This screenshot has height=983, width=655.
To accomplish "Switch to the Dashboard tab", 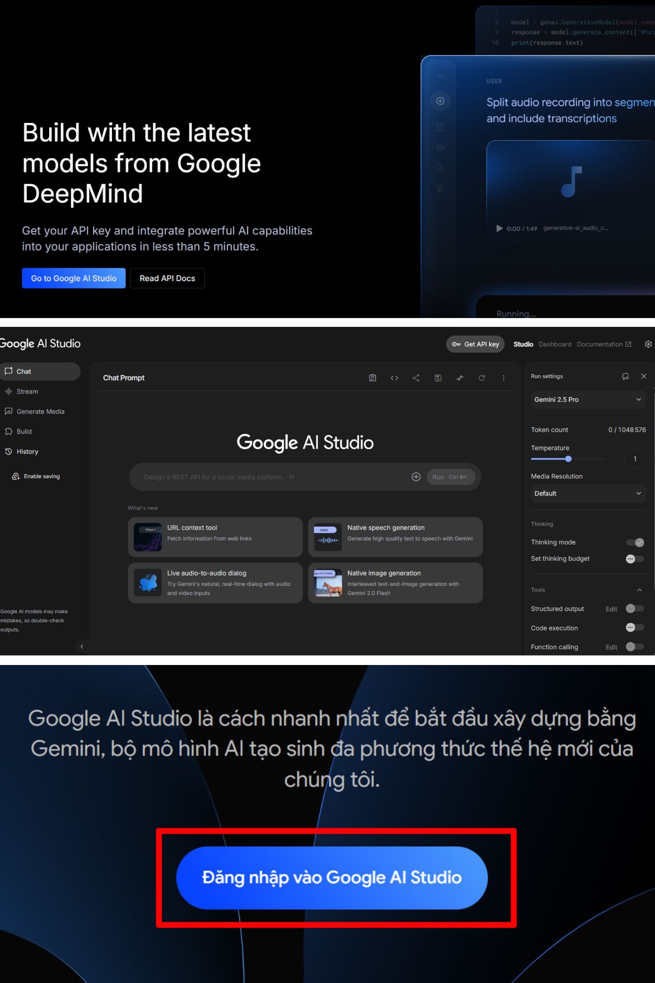I will [x=555, y=345].
